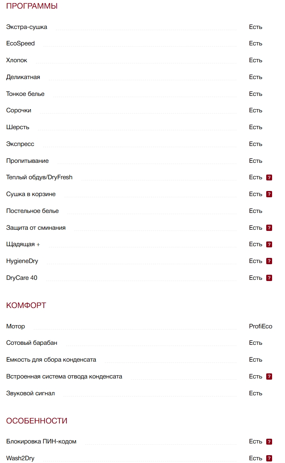The width and height of the screenshot is (285, 463).
Task: Click the Экстра-сушка program label
Action: click(27, 27)
